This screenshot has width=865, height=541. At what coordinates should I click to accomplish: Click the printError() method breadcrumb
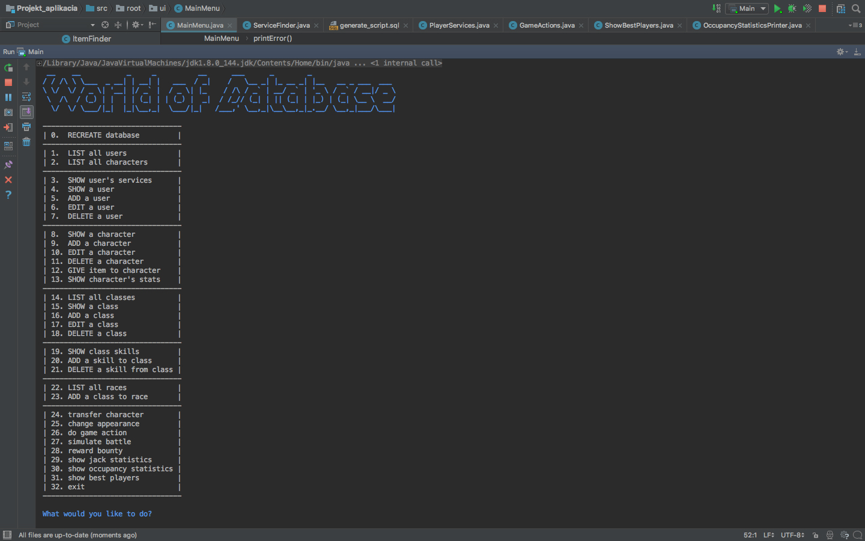pos(273,38)
